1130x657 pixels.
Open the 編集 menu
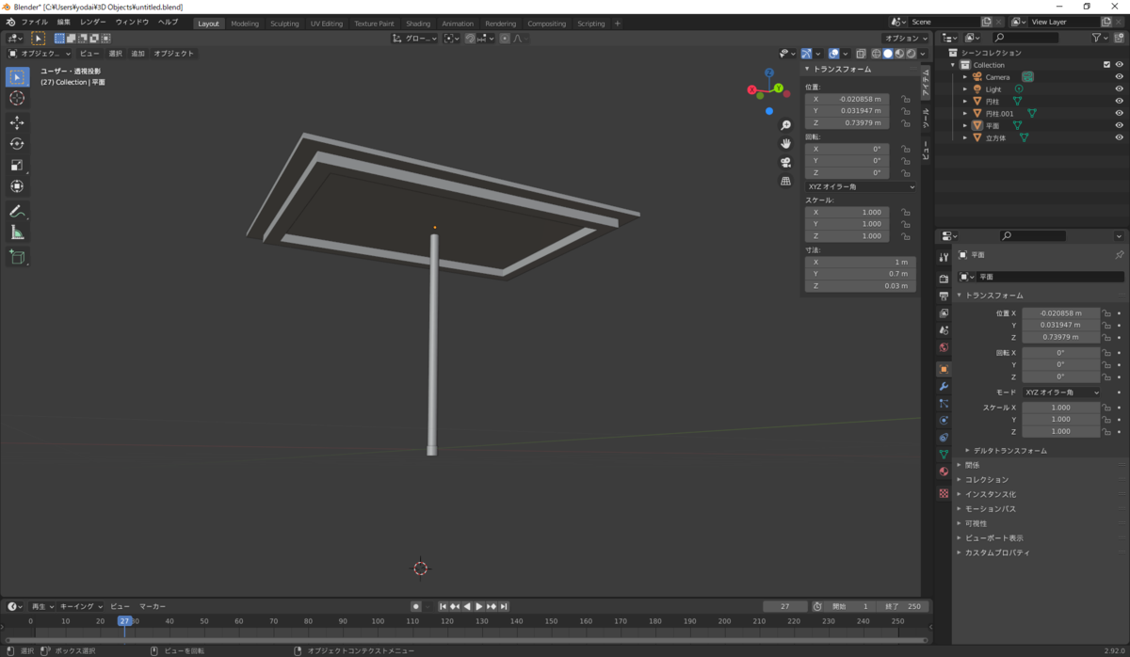click(x=63, y=22)
